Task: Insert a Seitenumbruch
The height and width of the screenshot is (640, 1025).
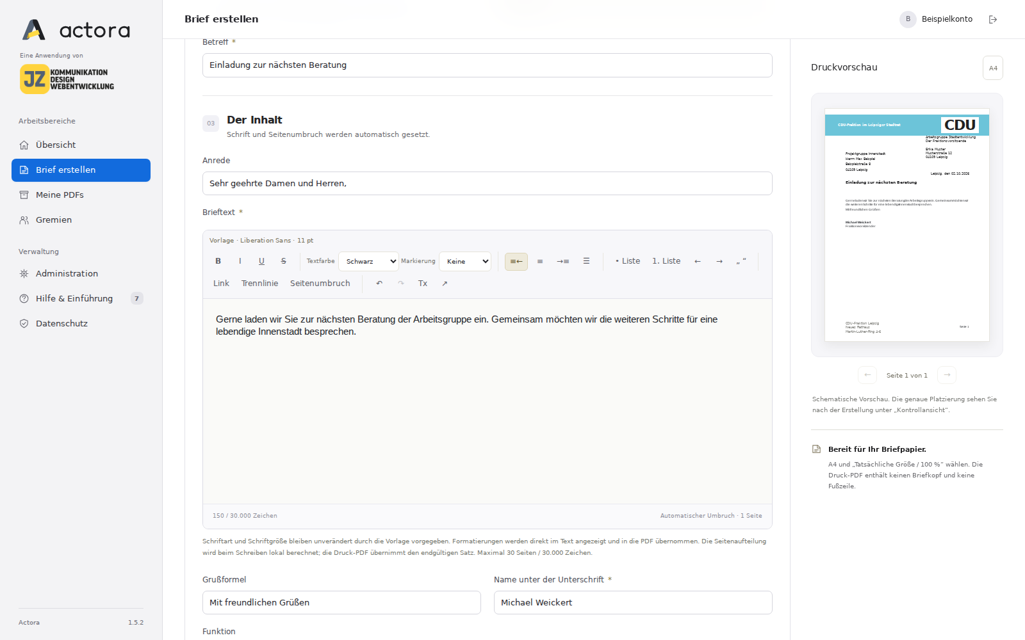Action: (320, 284)
